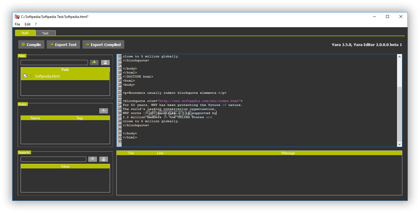The height and width of the screenshot is (213, 420).
Task: Click the 'Yara 3.5.0, Yara Editor 2.0.0.0 beta 1' label
Action: pyautogui.click(x=367, y=45)
